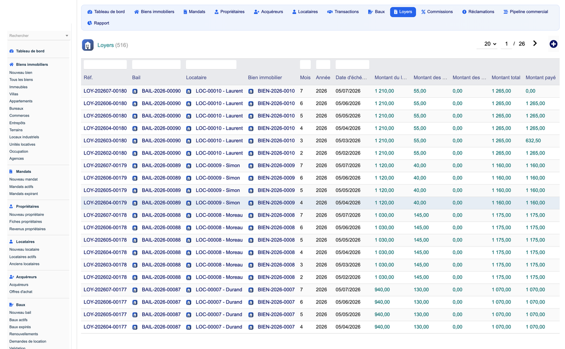Open the sidebar Rechercher dropdown
565x349 pixels.
tap(39, 36)
